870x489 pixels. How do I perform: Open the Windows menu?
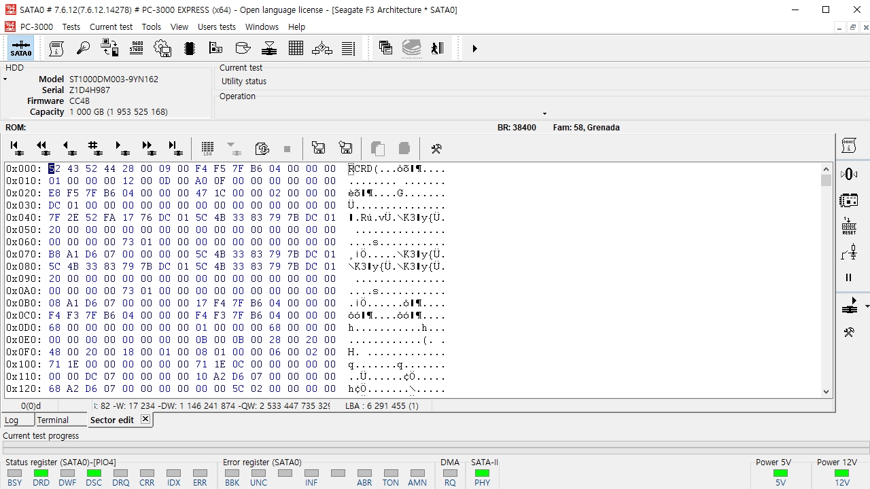coord(262,26)
